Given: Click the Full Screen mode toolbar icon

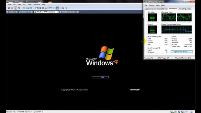Looking at the screenshot, I should [40, 8].
